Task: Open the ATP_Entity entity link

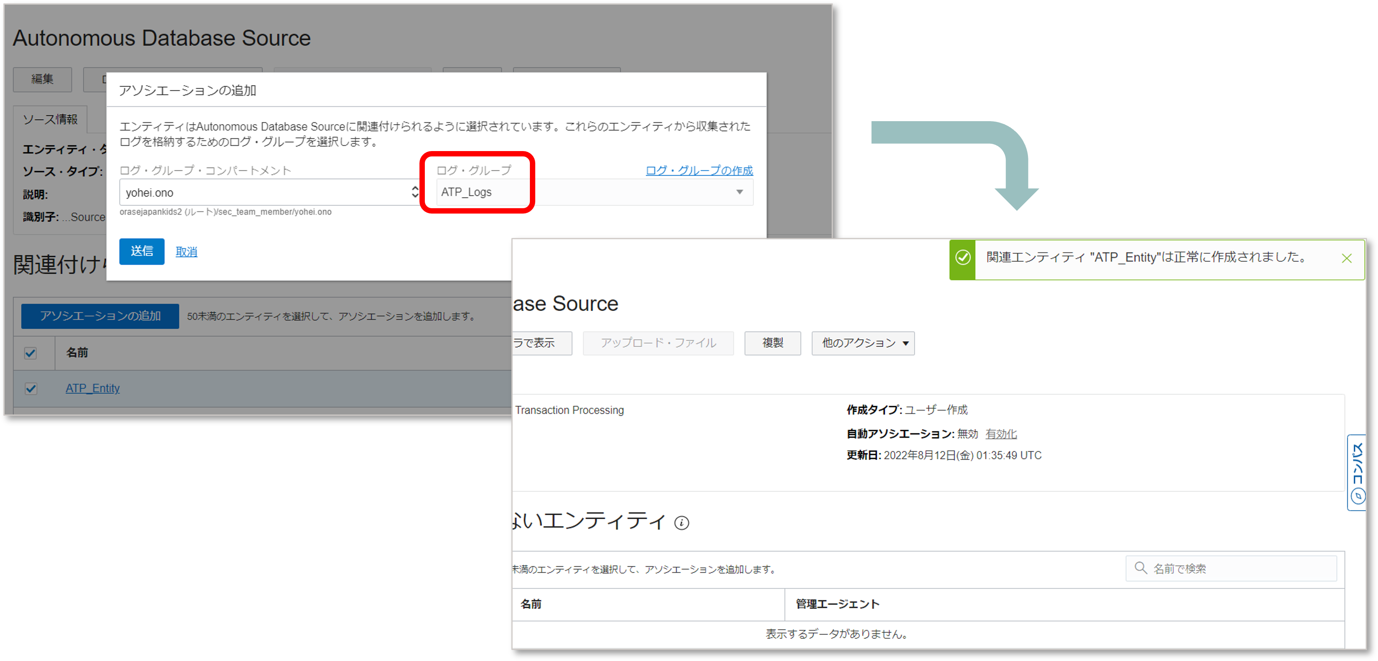Action: pos(92,388)
